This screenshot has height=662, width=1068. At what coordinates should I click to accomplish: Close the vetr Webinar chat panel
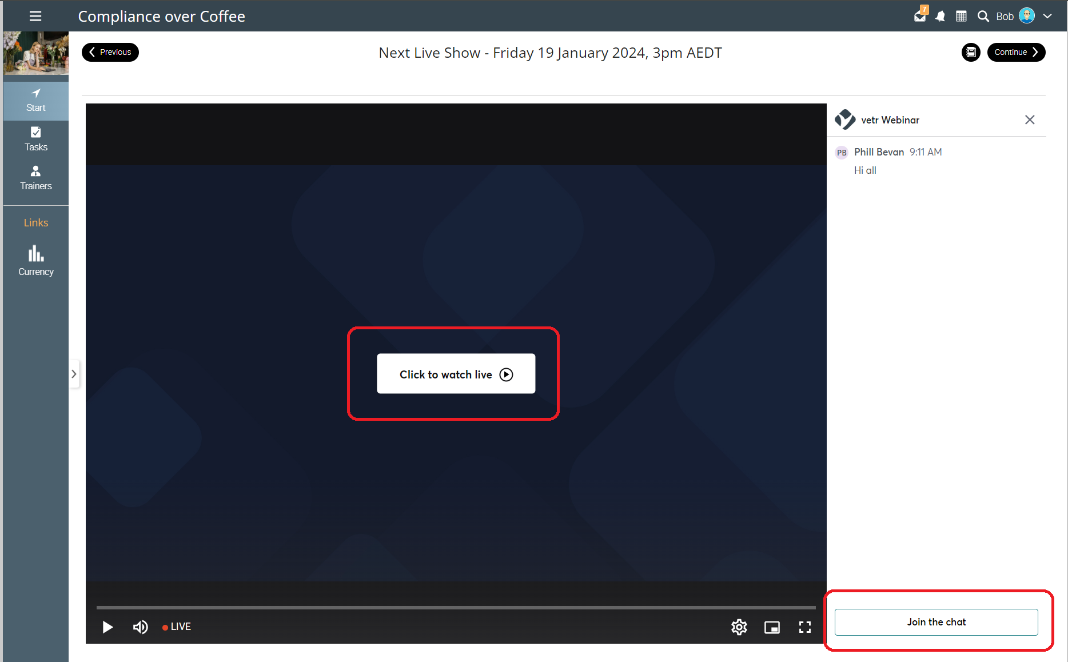pyautogui.click(x=1030, y=119)
